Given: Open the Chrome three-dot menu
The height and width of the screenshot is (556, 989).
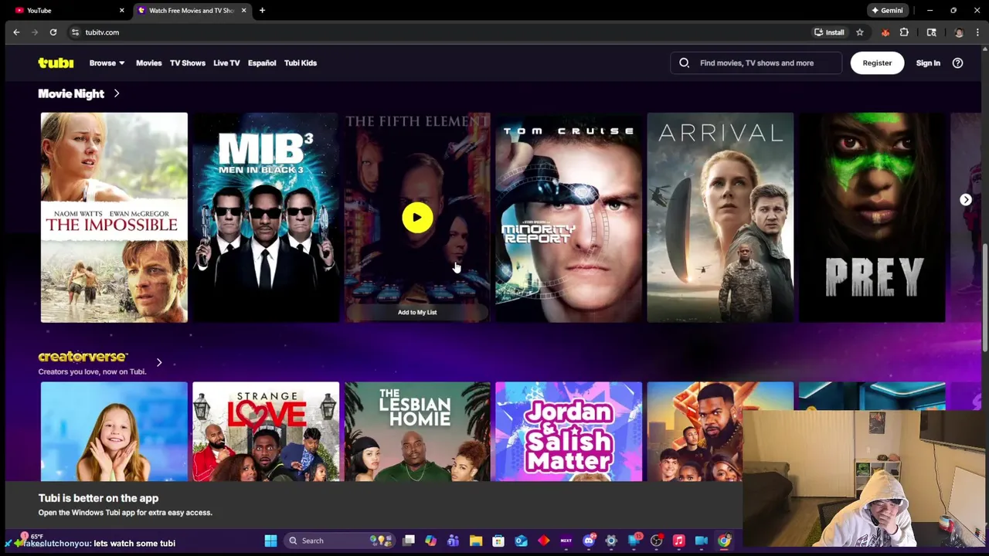Looking at the screenshot, I should 978,32.
